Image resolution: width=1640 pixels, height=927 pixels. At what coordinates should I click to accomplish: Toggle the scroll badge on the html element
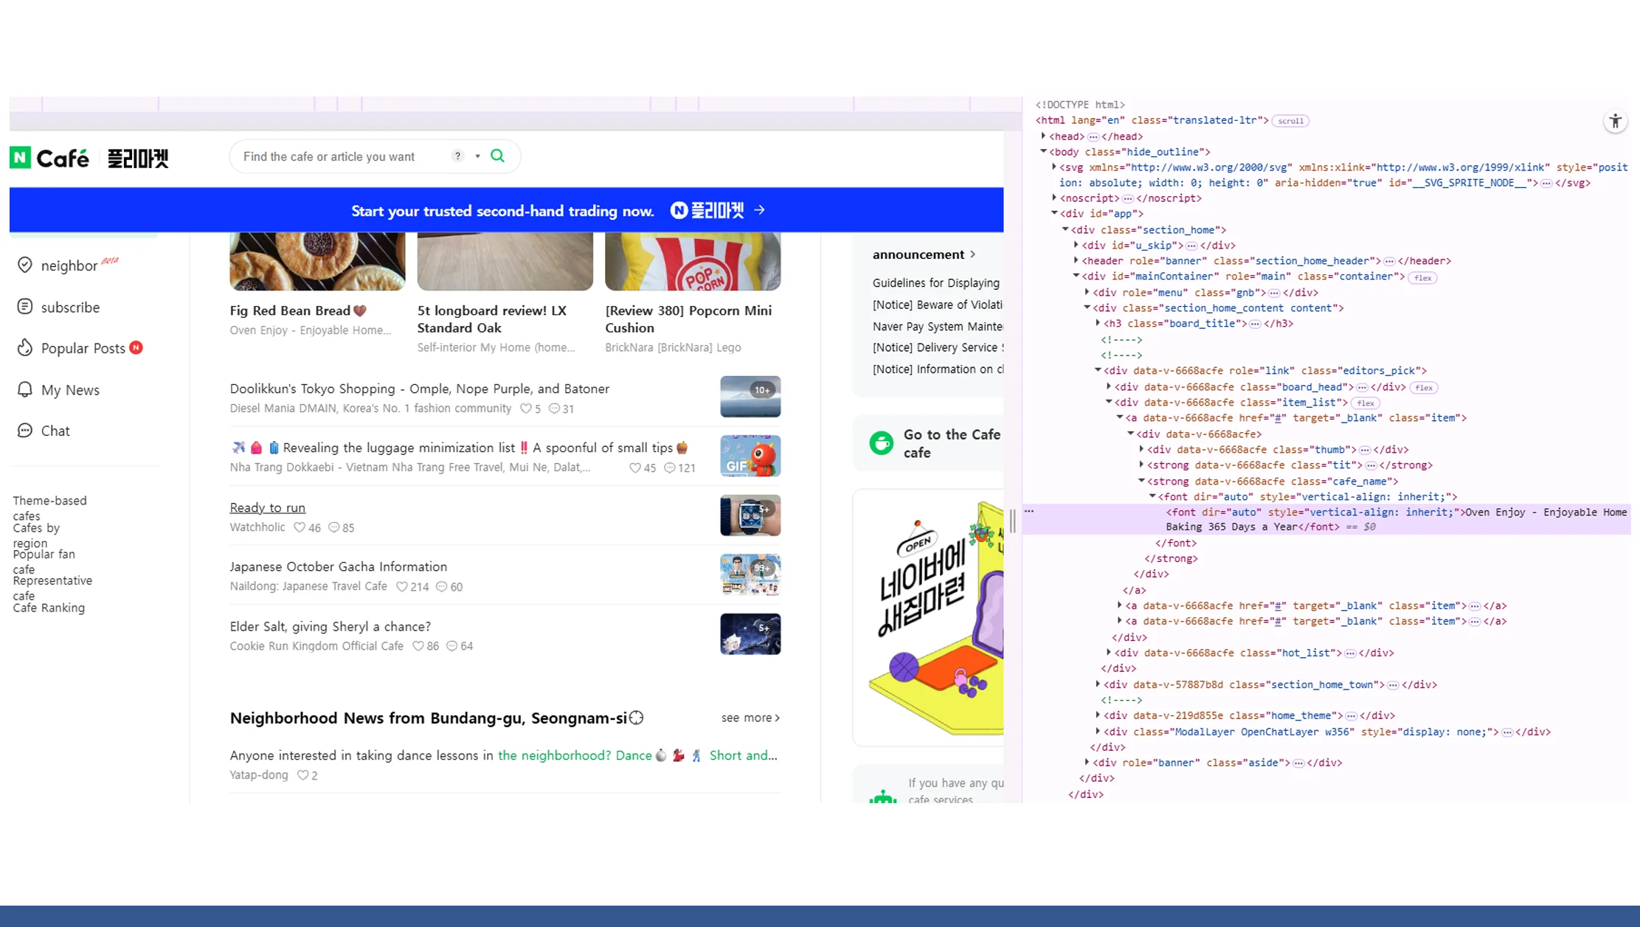(1291, 120)
